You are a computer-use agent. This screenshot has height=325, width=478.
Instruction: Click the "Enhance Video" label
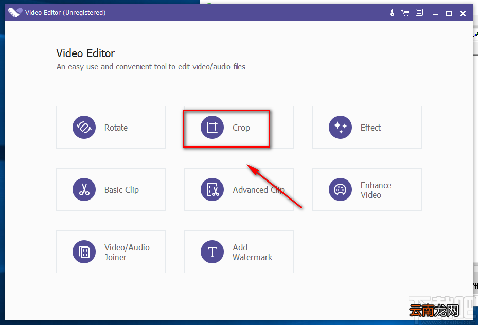376,190
